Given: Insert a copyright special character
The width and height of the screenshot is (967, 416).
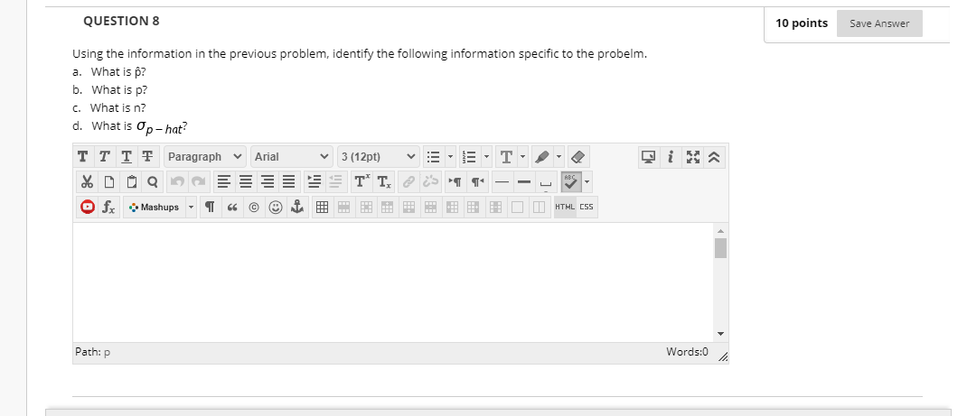Looking at the screenshot, I should (253, 208).
